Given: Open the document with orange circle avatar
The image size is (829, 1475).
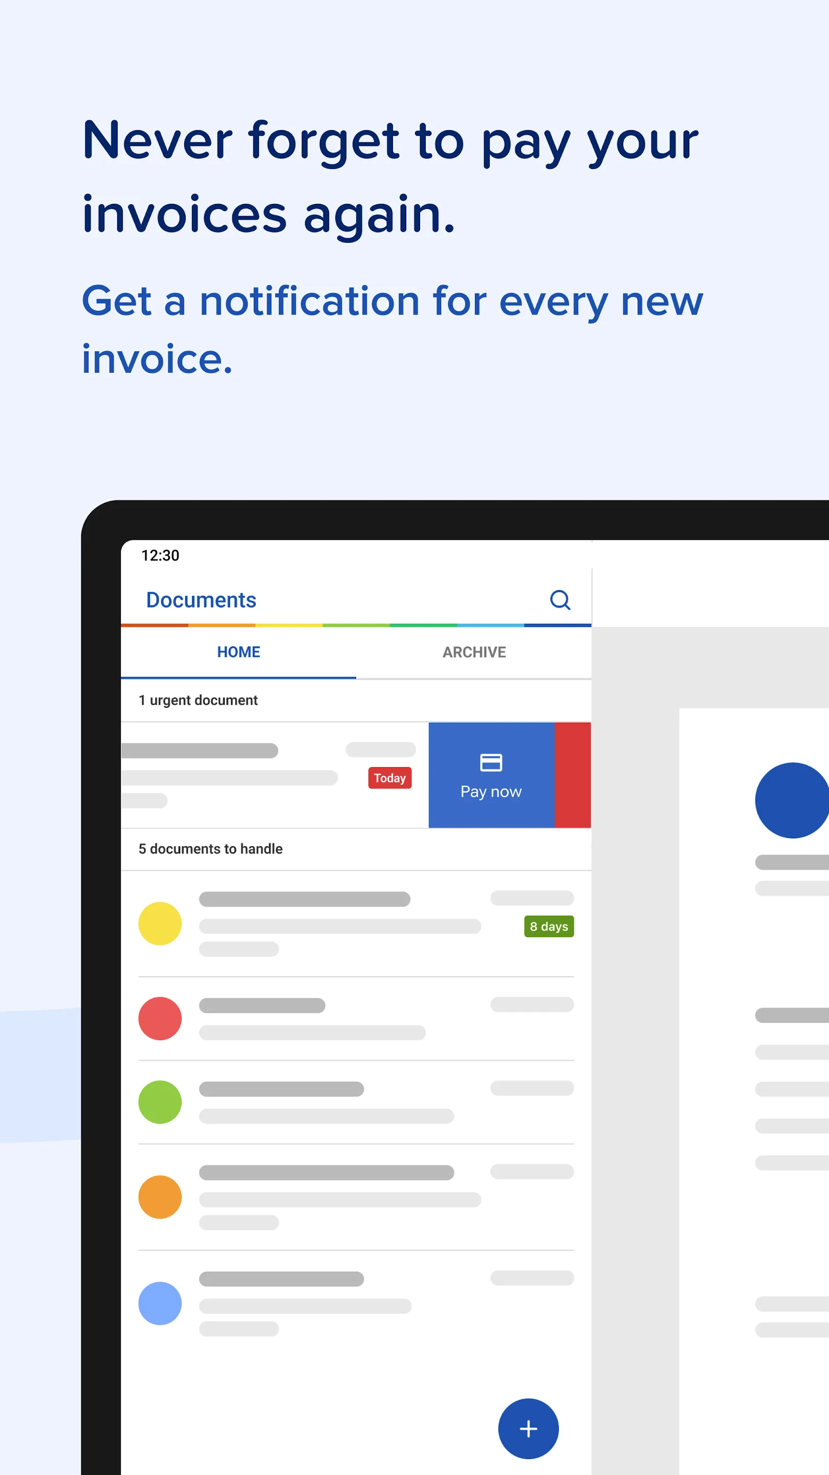Looking at the screenshot, I should coord(357,1197).
